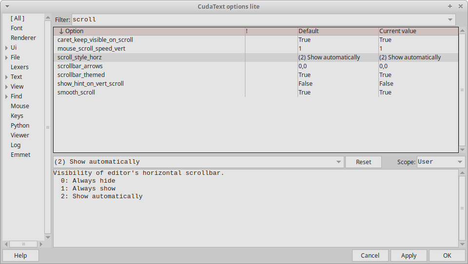The height and width of the screenshot is (264, 468).
Task: Expand the Find category tree node
Action: (6, 96)
